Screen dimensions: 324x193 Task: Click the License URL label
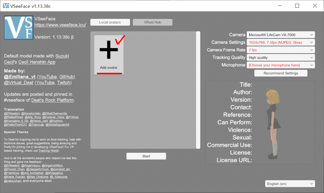[x=234, y=160]
